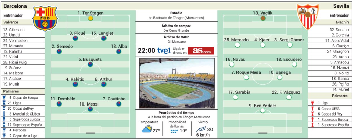Viewport: 353px width, 140px height.
Task: Click the wind direction icon
Action: pyautogui.click(x=201, y=130)
